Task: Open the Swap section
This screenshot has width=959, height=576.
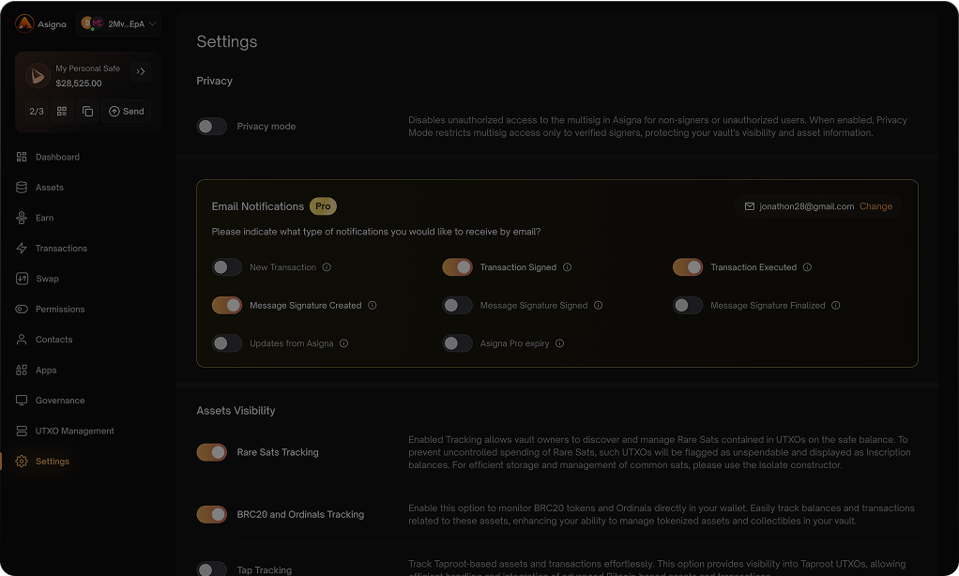Action: click(47, 279)
